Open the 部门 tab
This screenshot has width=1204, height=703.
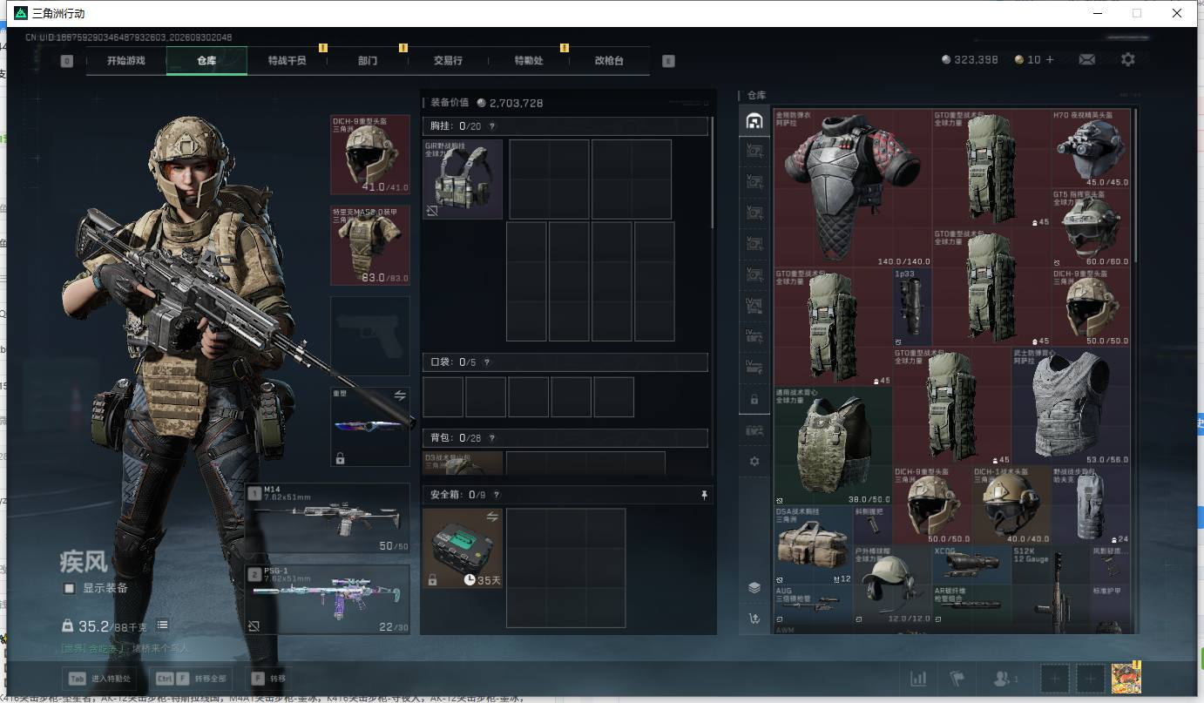click(x=368, y=61)
